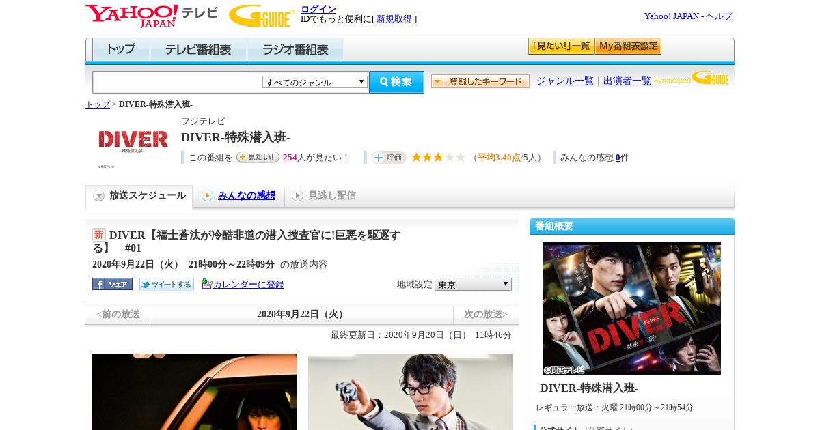Go to the Yahoo! JAPAN link
Viewport: 820px width, 430px height.
[671, 16]
